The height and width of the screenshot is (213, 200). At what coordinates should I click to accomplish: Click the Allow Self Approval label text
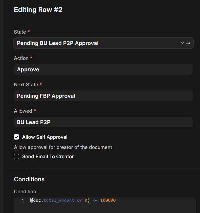click(x=45, y=137)
